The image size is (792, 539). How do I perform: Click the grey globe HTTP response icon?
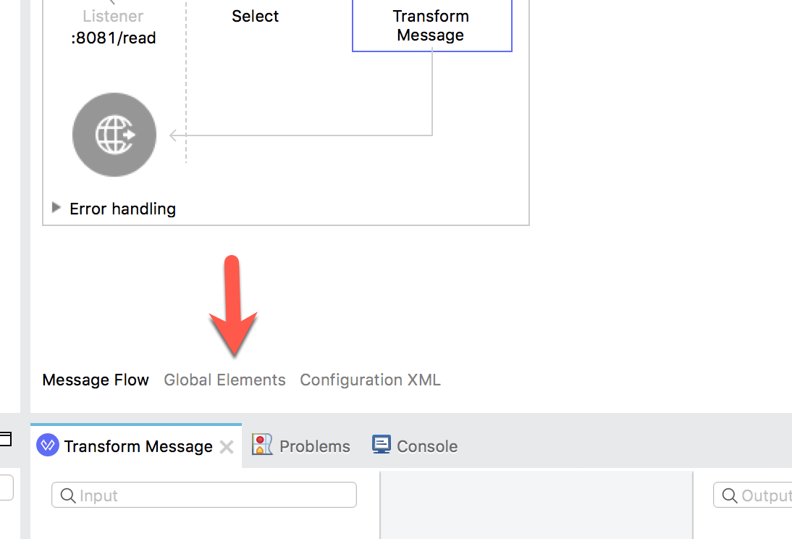114,135
